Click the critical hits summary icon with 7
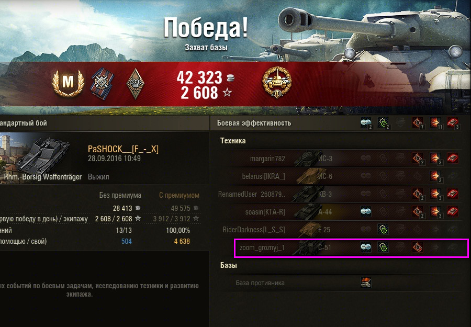The width and height of the screenshot is (471, 327). [418, 122]
